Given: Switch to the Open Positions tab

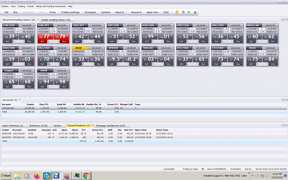Looking at the screenshot, I should point(13,126).
